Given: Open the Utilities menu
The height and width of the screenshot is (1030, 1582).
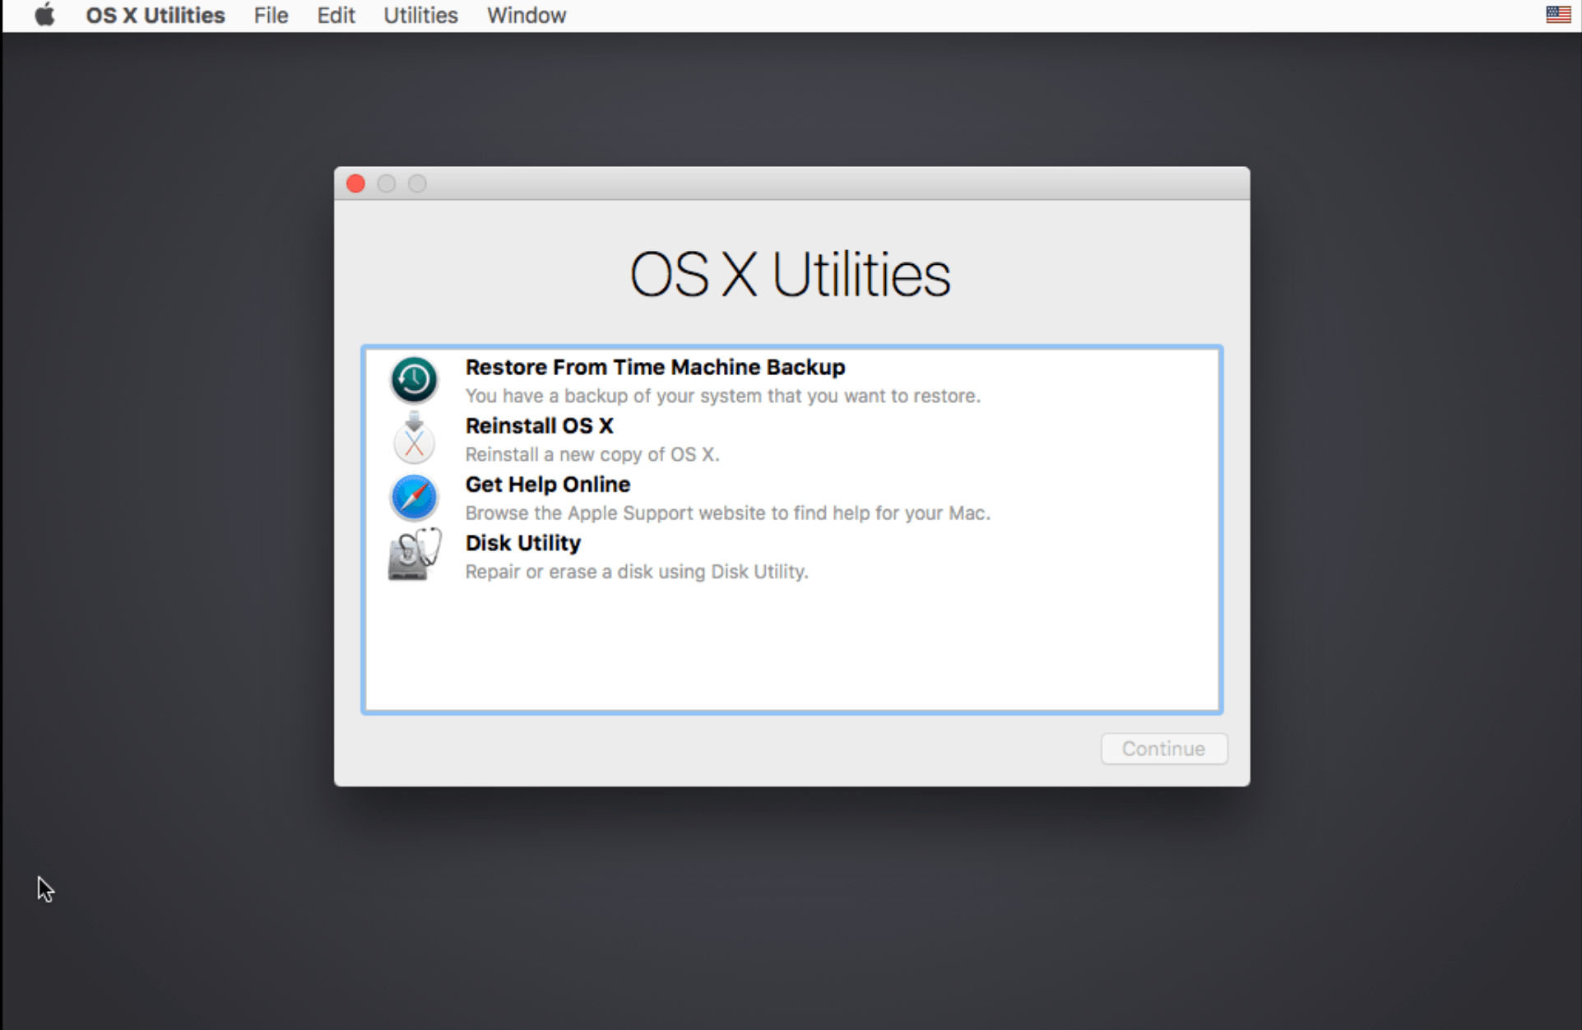Looking at the screenshot, I should (420, 16).
